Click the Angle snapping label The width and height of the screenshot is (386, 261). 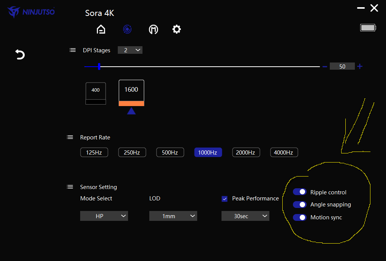(331, 205)
